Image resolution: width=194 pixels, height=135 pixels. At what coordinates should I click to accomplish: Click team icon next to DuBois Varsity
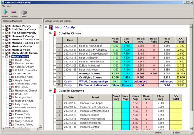(10, 26)
